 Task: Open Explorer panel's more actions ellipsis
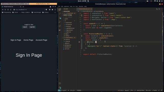point(75,9)
